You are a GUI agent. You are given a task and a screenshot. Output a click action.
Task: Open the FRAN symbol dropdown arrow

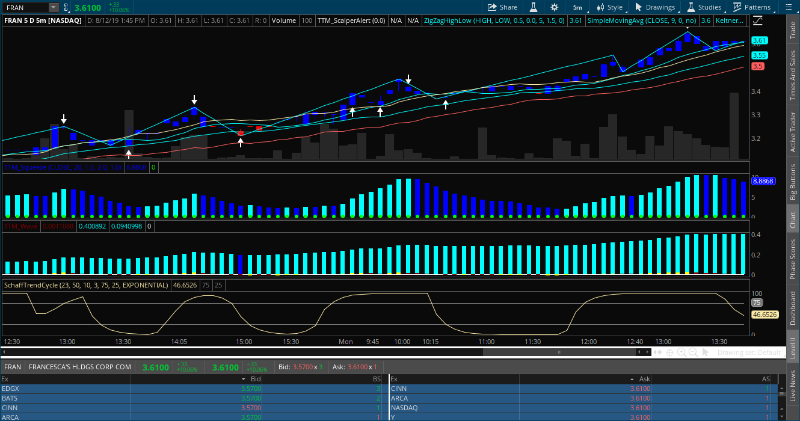53,7
